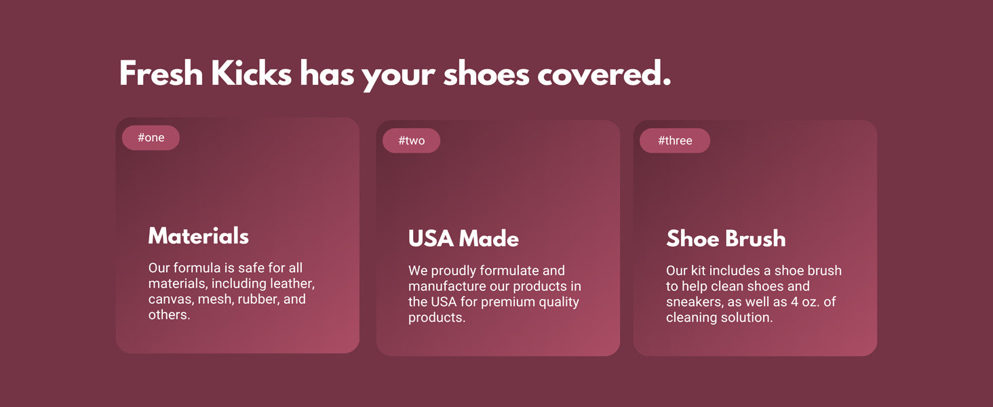Viewport: 993px width, 407px height.
Task: Click "Our formula is safe for all" line
Action: pos(225,268)
